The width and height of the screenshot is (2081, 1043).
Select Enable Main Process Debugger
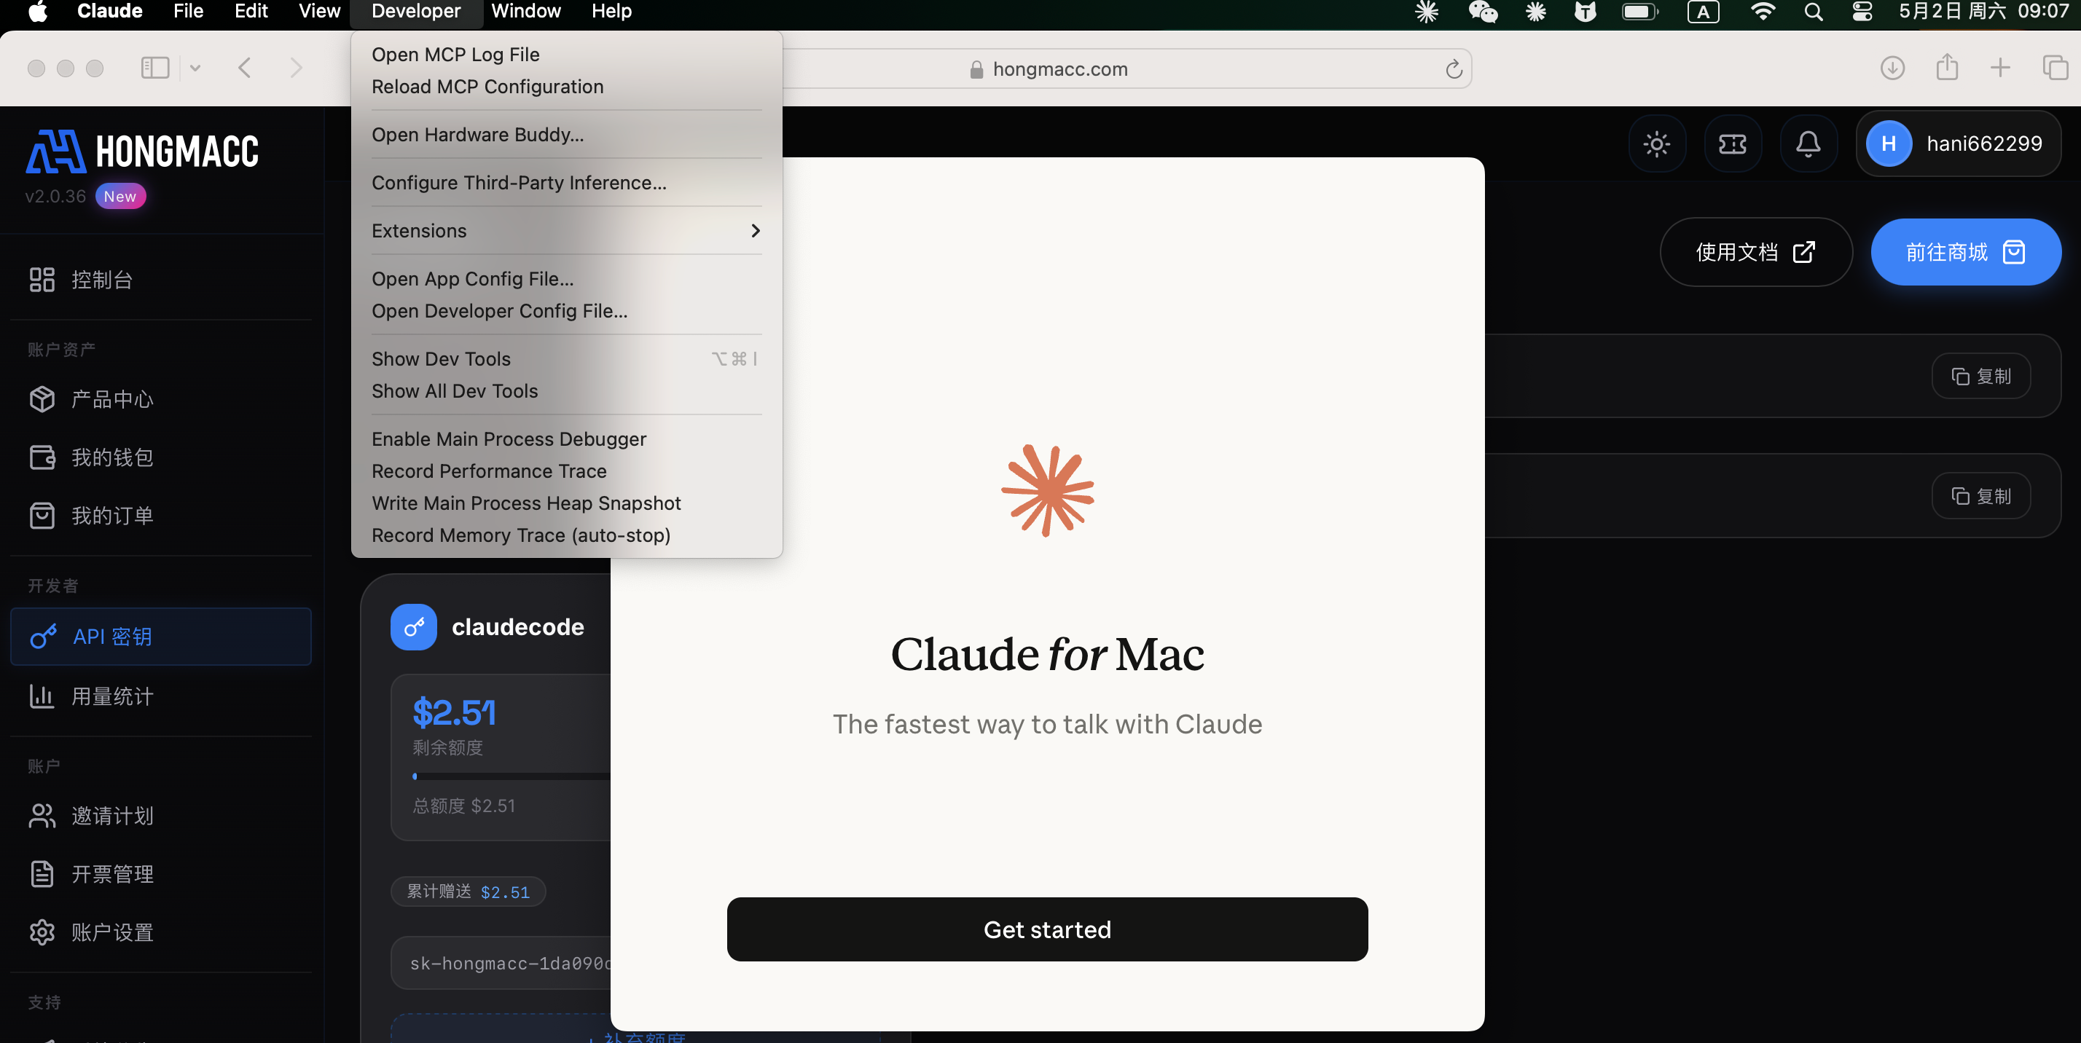[566, 439]
